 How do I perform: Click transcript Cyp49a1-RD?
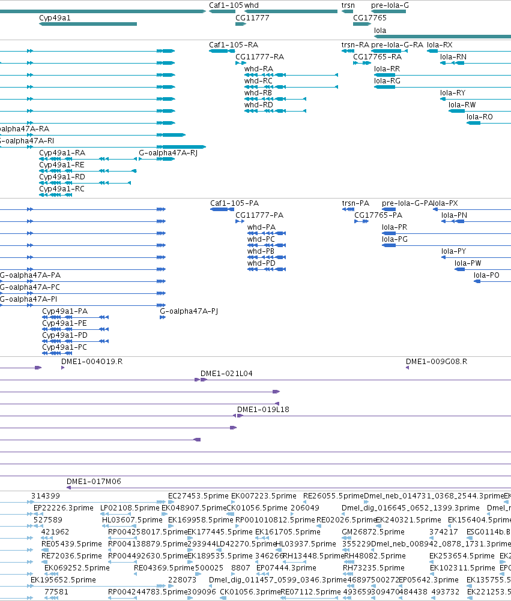[x=85, y=183]
